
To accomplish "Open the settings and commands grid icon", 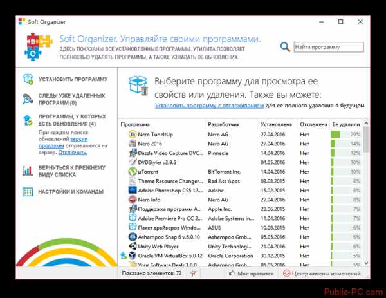I will (x=28, y=192).
